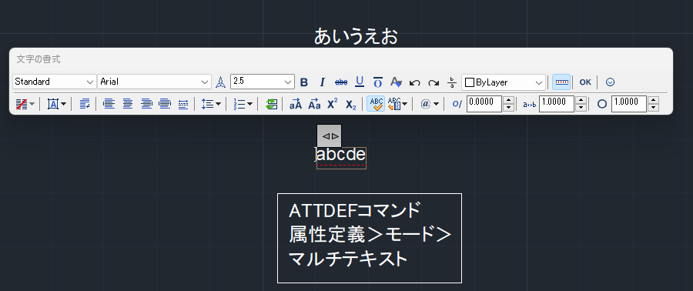Image resolution: width=693 pixels, height=291 pixels.
Task: Increase the oblique angle value
Action: (509, 100)
